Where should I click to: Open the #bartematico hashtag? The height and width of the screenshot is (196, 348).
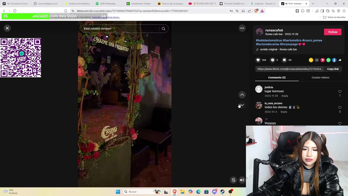click(x=292, y=40)
